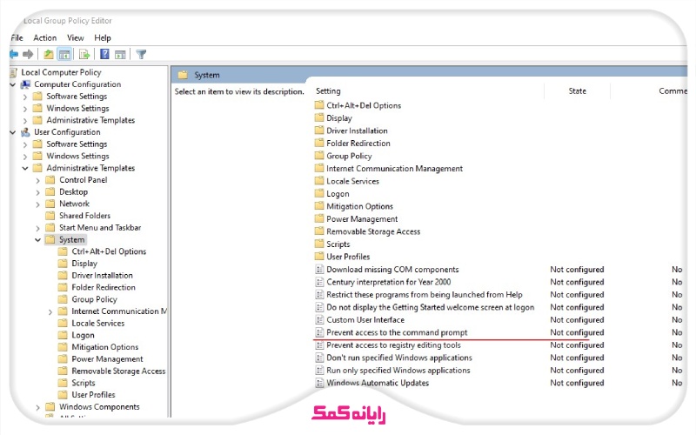The image size is (696, 435).
Task: Click policy icon beside Prevent access to command prompt
Action: [x=319, y=332]
